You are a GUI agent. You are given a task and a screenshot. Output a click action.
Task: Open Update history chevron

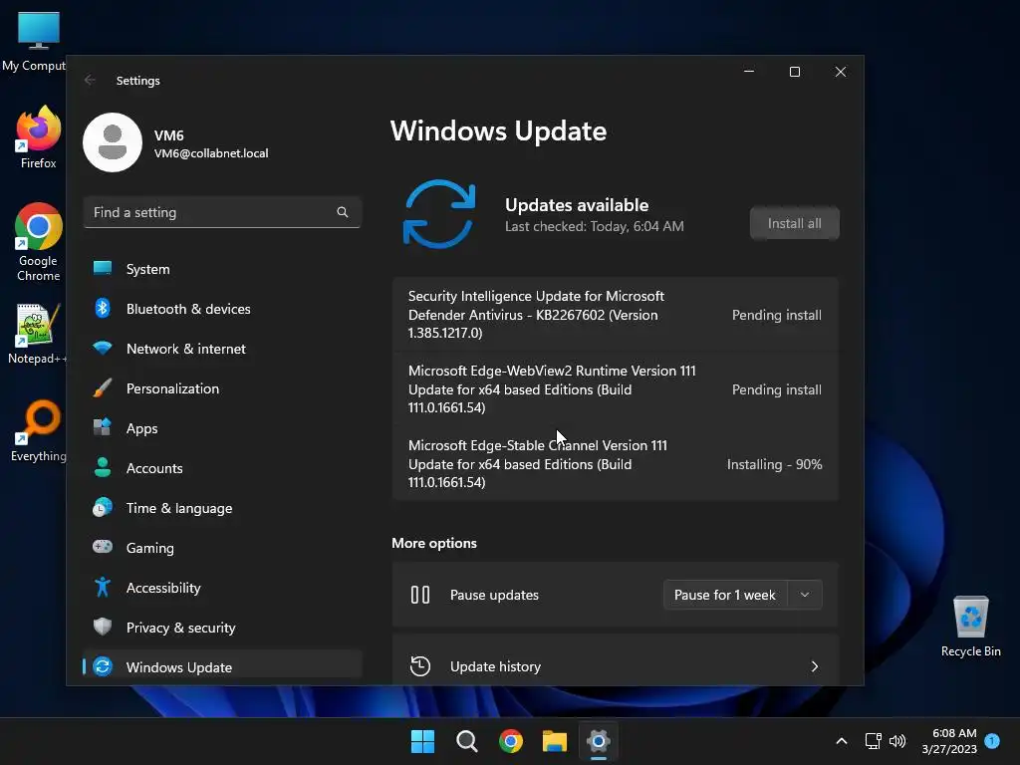815,666
